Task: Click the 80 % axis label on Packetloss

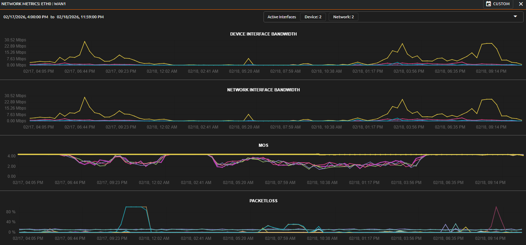Action: [11, 212]
